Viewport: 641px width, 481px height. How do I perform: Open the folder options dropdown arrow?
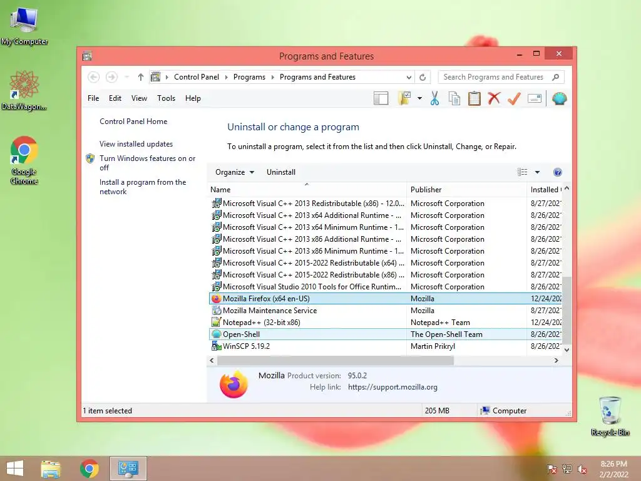coord(419,98)
